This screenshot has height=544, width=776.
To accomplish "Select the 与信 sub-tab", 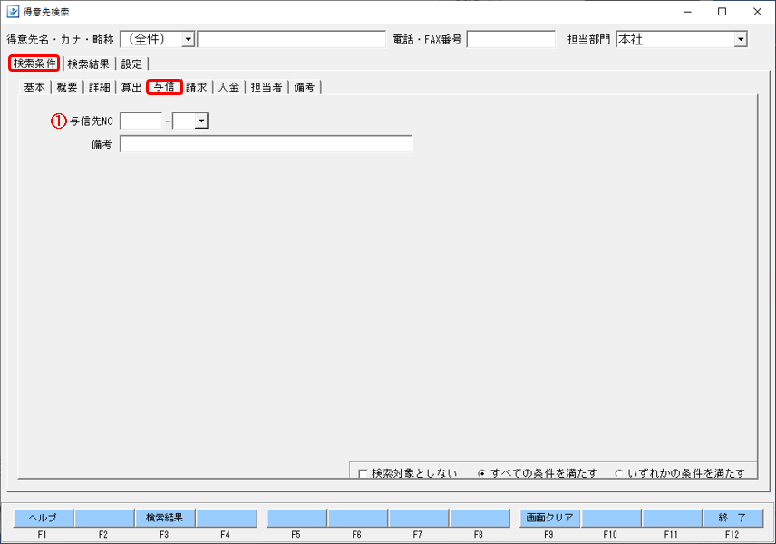I will tap(164, 87).
